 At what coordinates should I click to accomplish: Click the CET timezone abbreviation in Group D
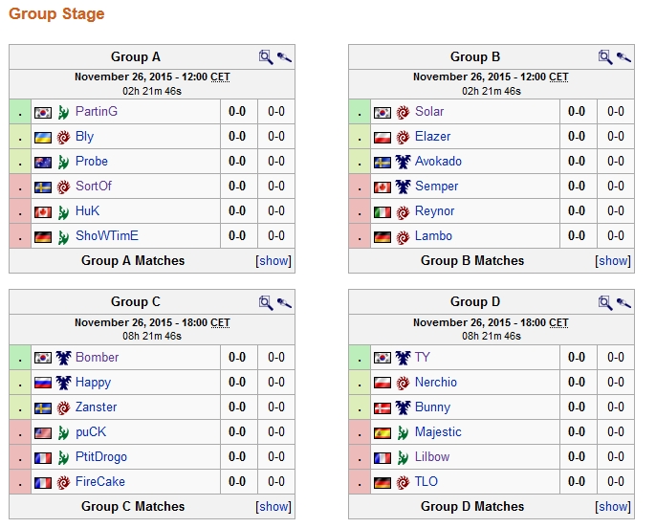[558, 323]
